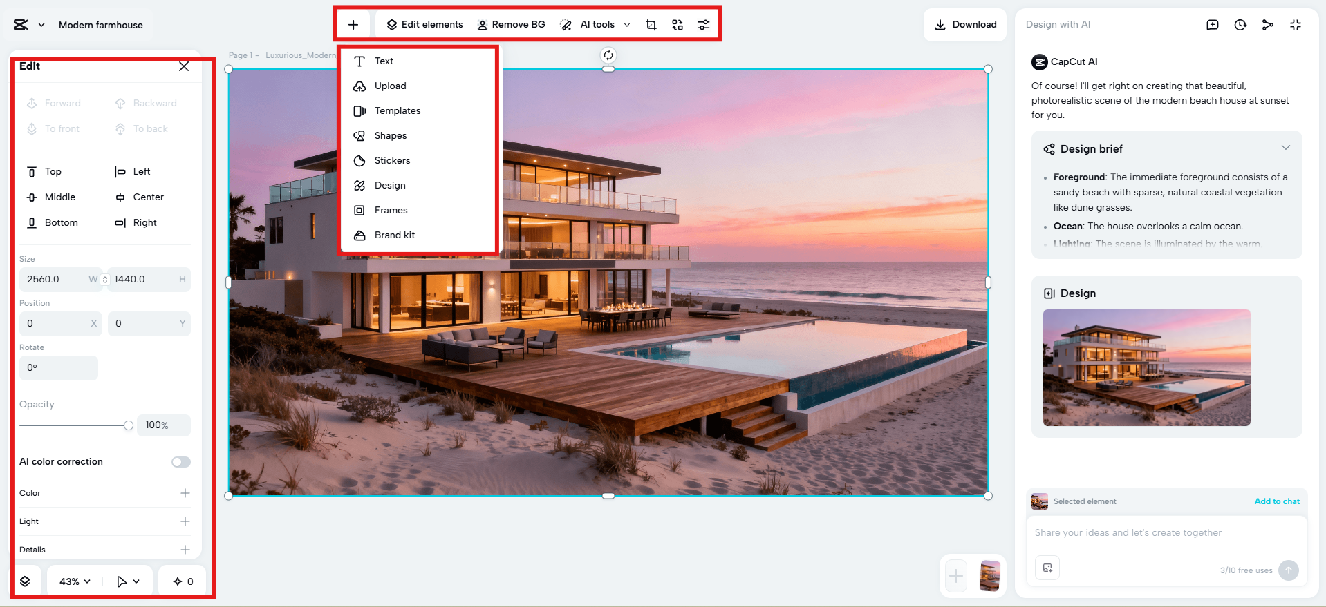Click the Download button
Image resolution: width=1326 pixels, height=607 pixels.
(965, 25)
